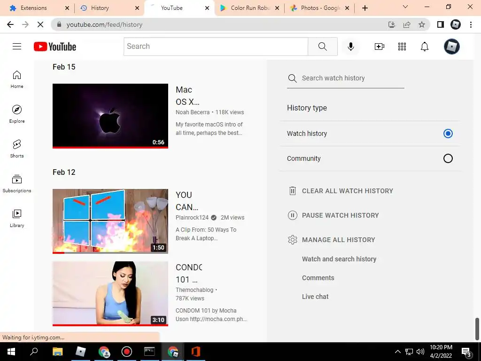
Task: Click PAUSE WATCH HISTORY
Action: [x=341, y=215]
